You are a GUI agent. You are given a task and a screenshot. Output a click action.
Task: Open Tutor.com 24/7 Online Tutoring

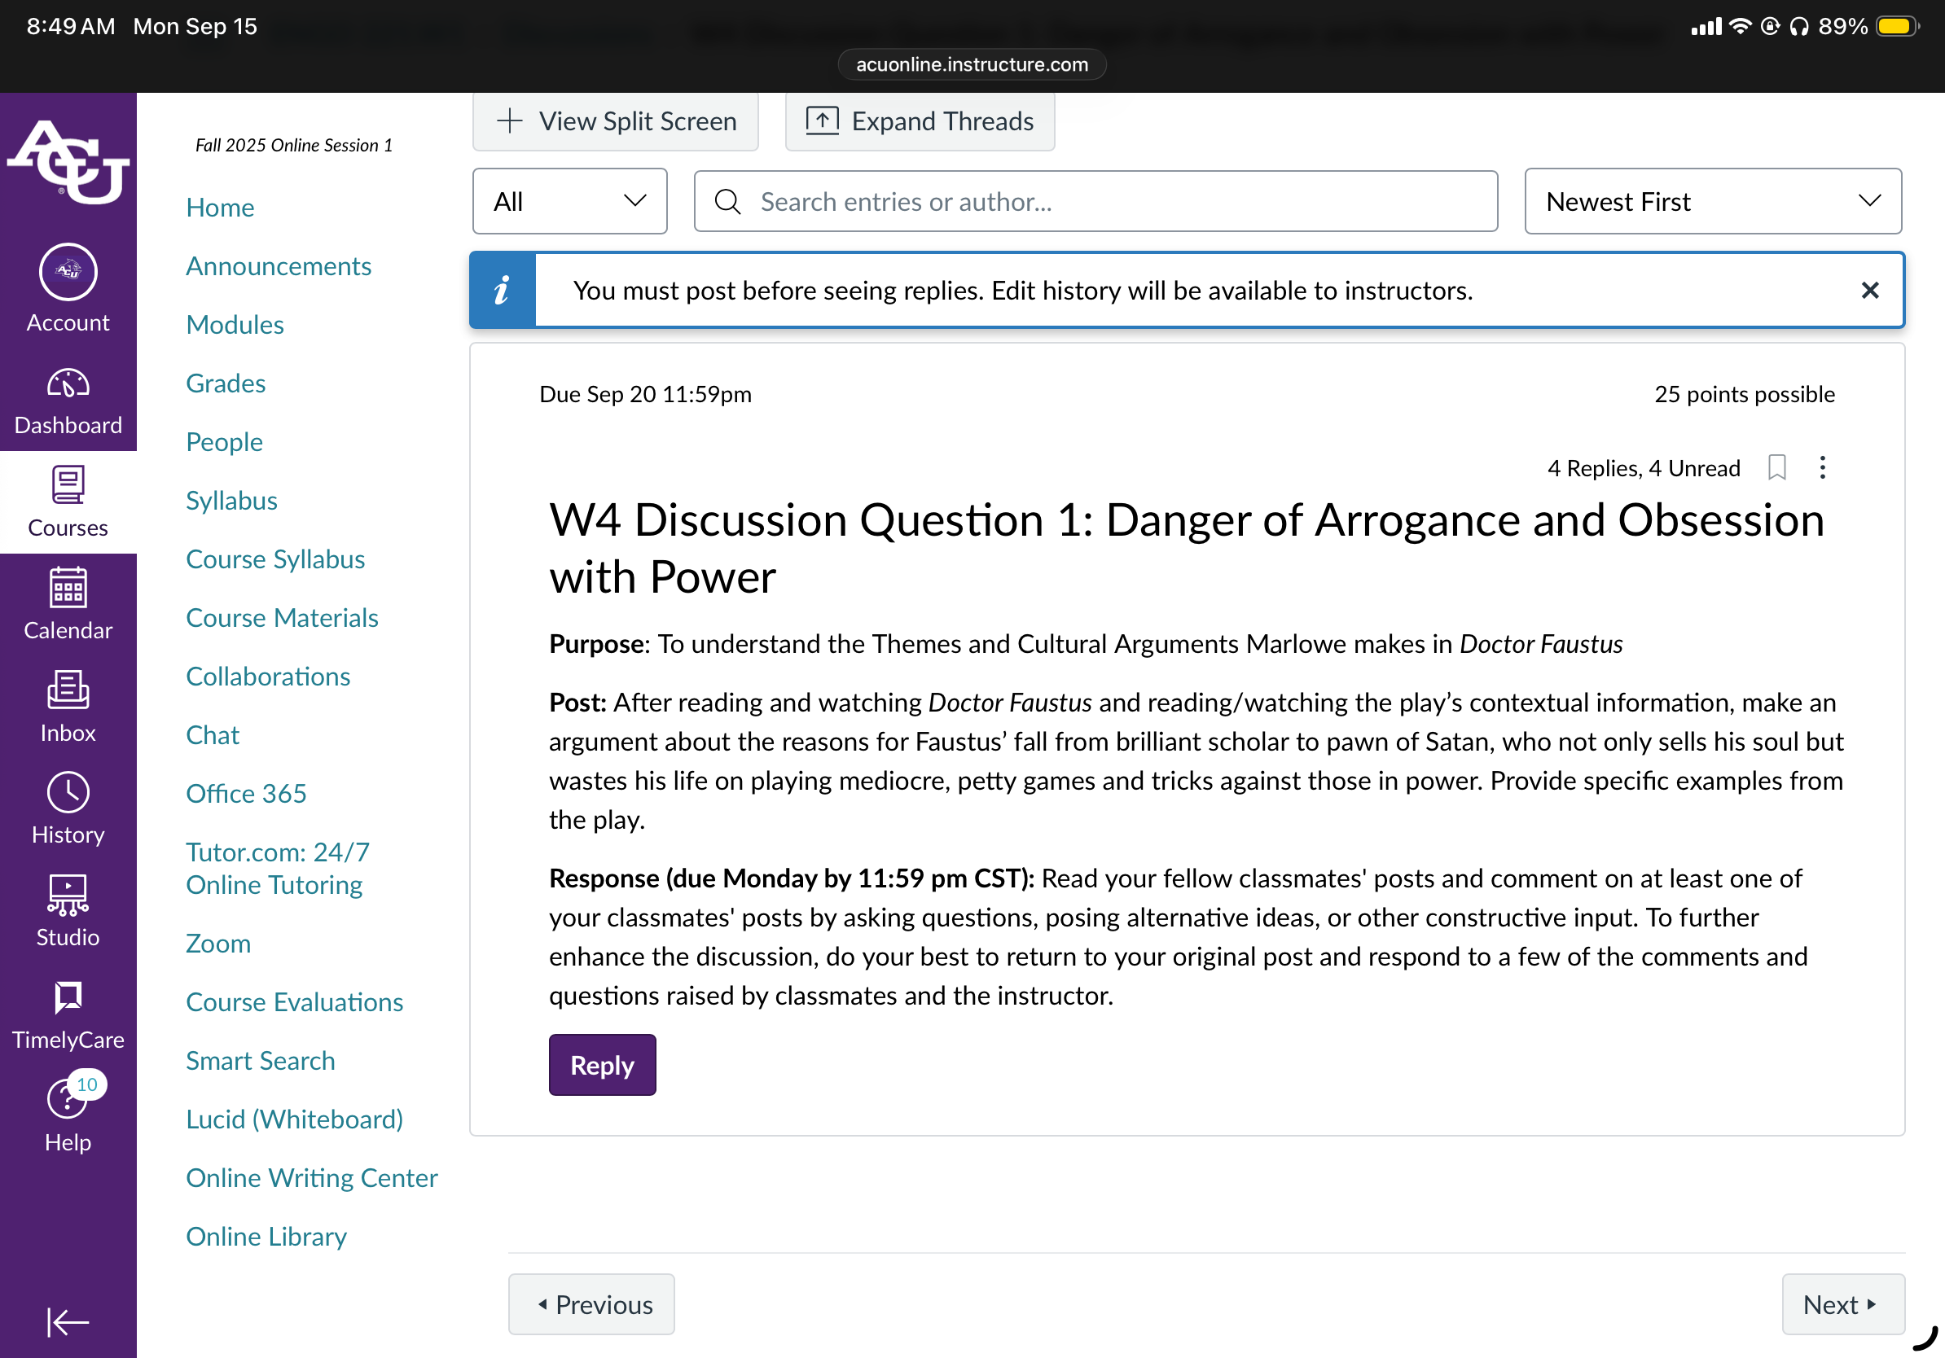click(278, 868)
